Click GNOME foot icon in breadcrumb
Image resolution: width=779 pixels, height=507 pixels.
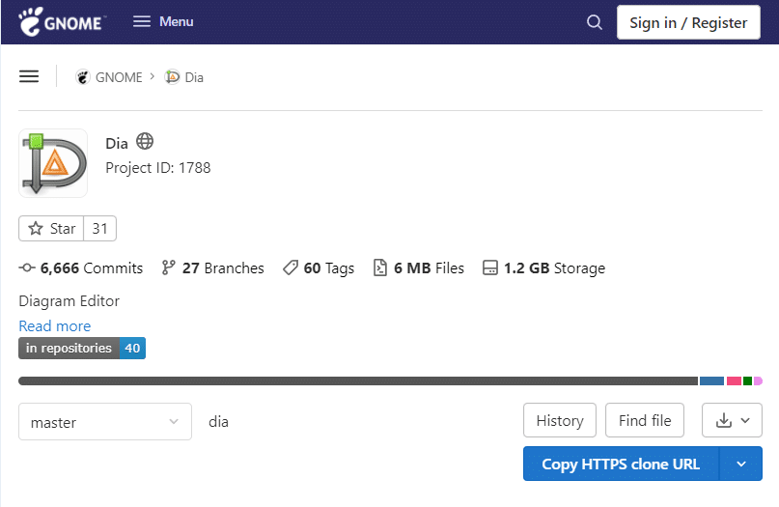pos(82,77)
